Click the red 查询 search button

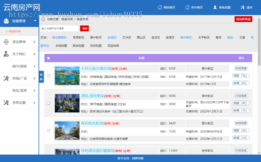[x=84, y=28]
